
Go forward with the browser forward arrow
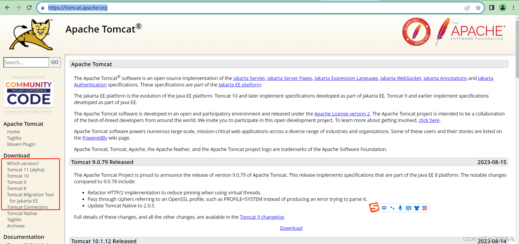pos(18,8)
